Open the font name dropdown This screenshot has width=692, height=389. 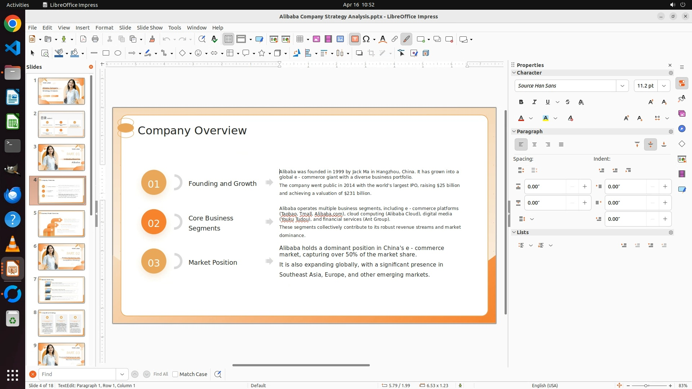coord(622,86)
